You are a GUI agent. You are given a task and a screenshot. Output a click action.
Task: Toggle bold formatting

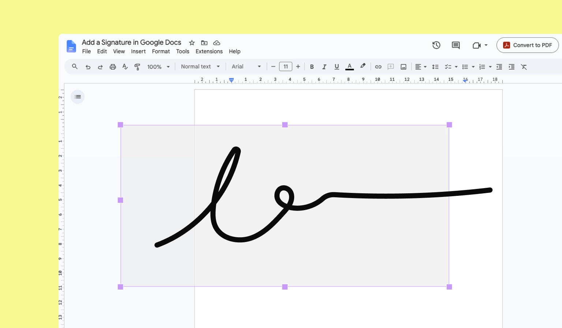tap(312, 67)
